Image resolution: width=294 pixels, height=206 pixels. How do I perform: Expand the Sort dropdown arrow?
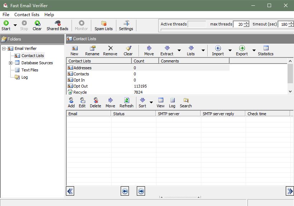(151, 103)
